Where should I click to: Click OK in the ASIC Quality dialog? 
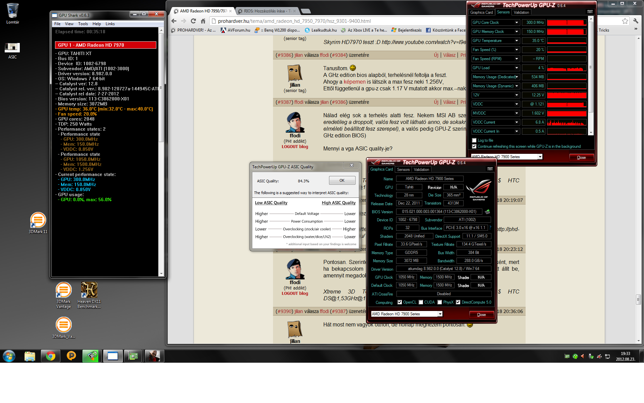coord(342,180)
